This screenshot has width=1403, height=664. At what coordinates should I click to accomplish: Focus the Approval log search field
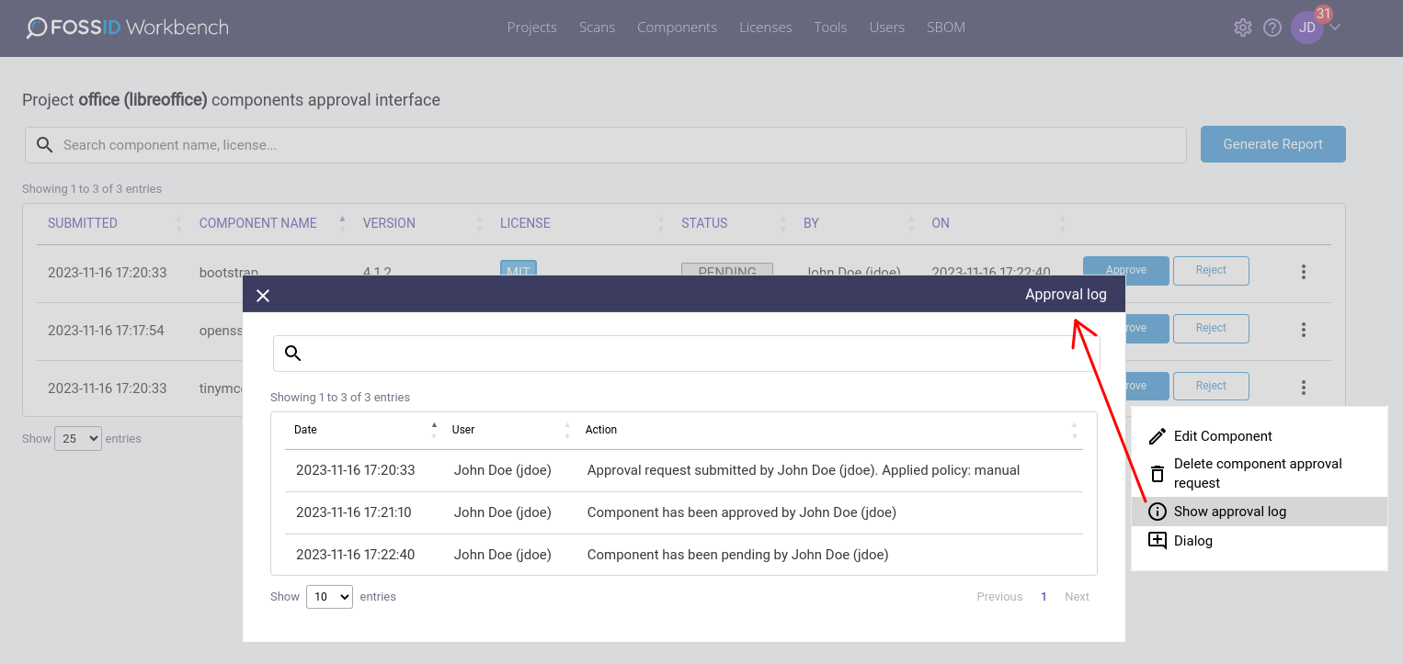point(686,354)
